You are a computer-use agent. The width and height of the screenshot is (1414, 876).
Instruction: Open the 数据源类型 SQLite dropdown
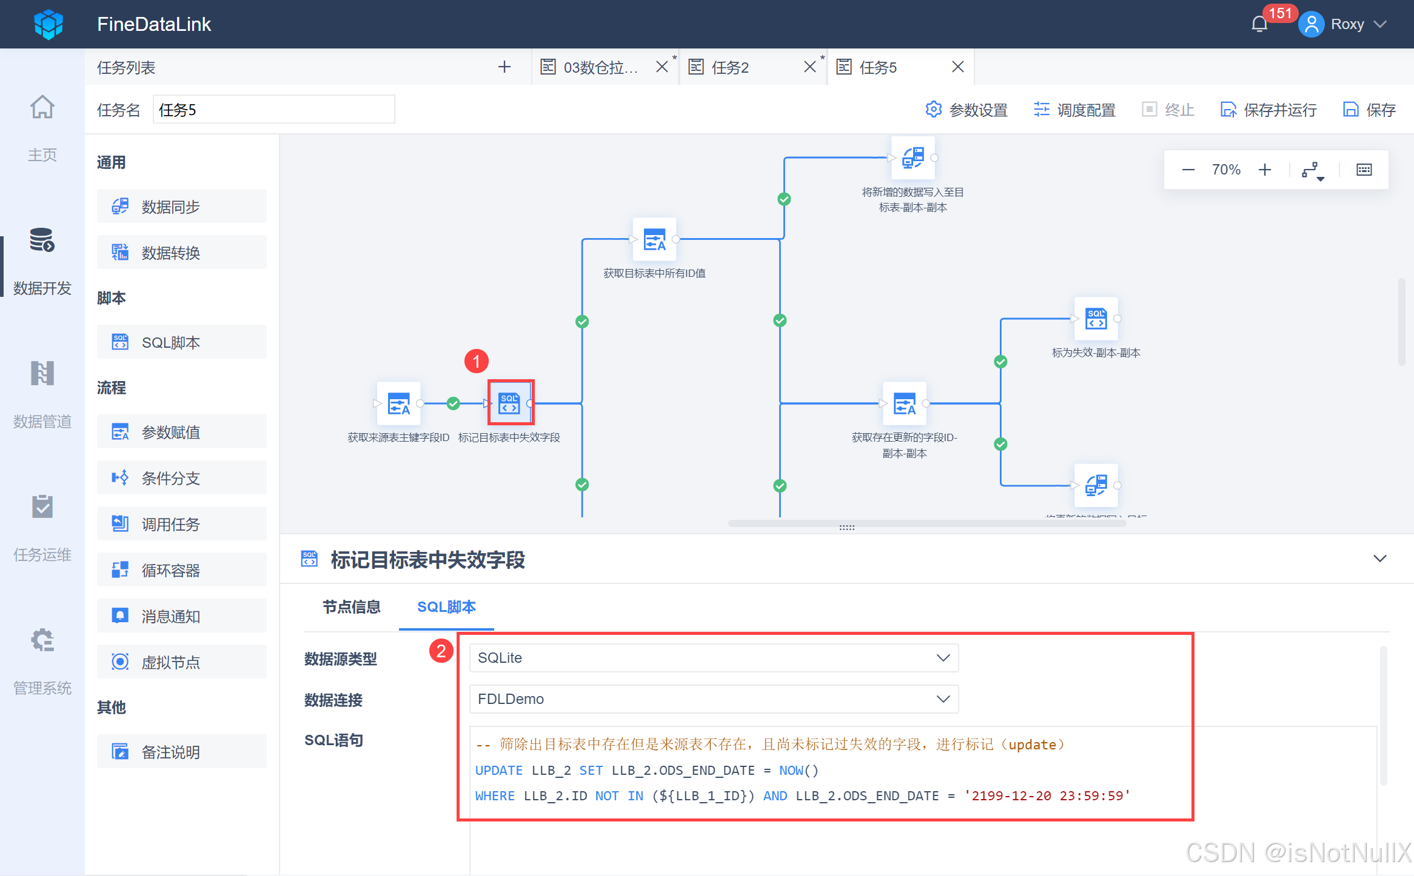tap(713, 658)
